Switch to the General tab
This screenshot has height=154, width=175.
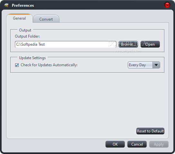point(19,18)
